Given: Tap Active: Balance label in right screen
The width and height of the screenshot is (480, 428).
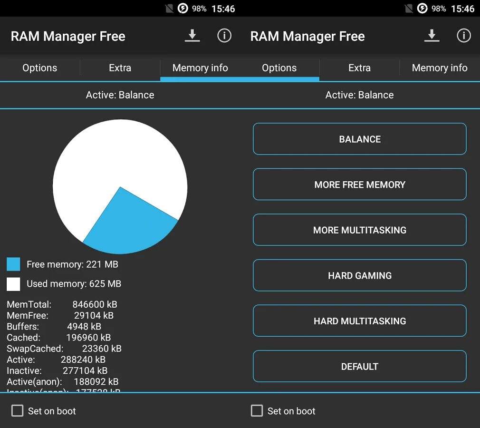Looking at the screenshot, I should click(359, 95).
